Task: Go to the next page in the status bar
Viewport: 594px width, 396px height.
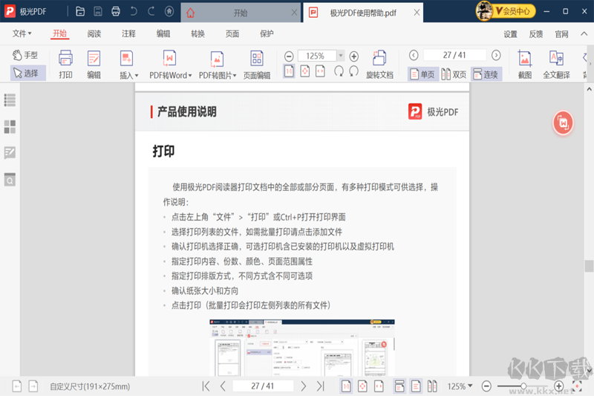Action: coord(304,386)
